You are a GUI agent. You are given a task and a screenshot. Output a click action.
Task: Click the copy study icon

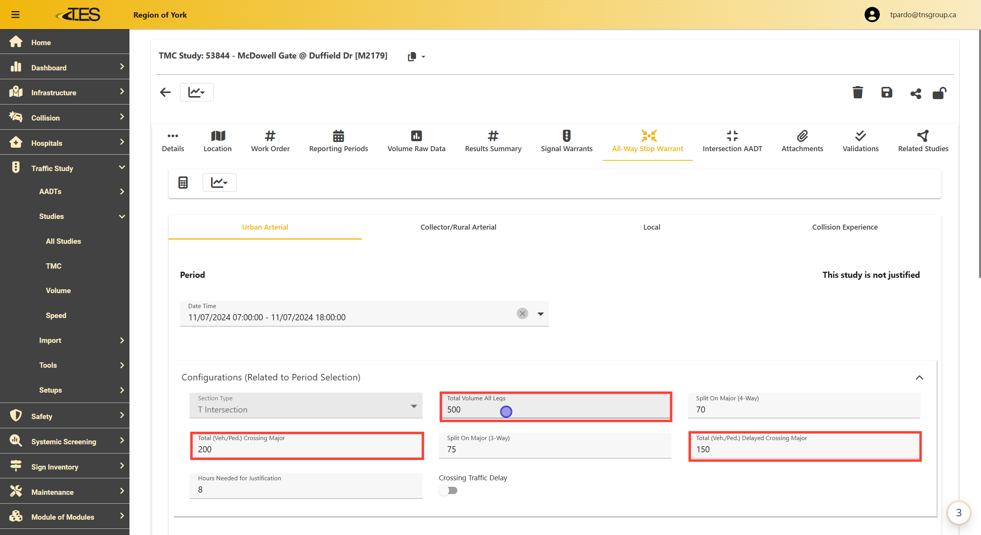pyautogui.click(x=412, y=57)
